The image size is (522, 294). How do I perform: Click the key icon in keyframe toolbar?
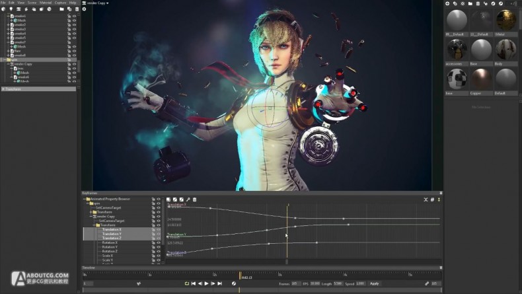188,200
